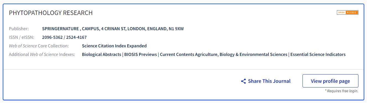This screenshot has width=367, height=103.
Task: Click the ISSN number 2096-5362 / 2524-4167
Action: pos(64,37)
